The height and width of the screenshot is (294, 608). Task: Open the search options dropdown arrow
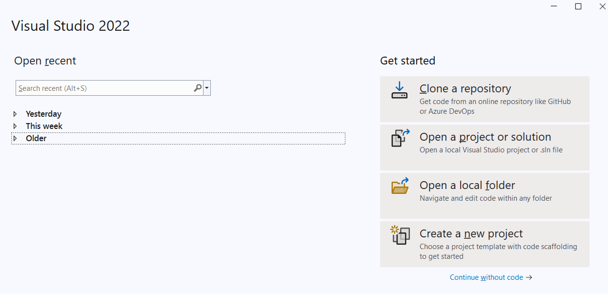(x=206, y=88)
